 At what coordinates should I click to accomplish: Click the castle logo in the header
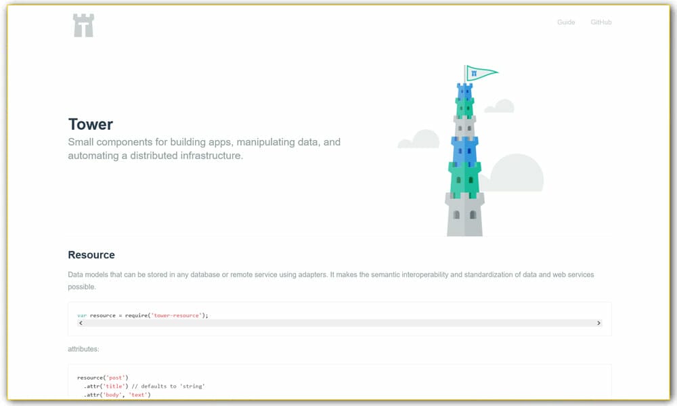(83, 24)
